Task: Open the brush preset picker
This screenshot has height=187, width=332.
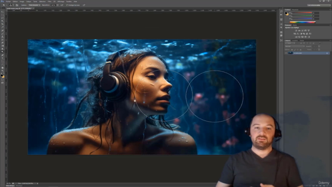Action: click(x=10, y=5)
